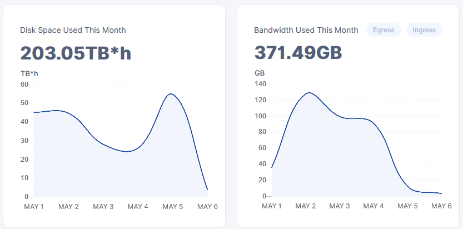Viewport: 463px width, 229px height.
Task: Click the bandwidth line peak near May 2
Action: [308, 93]
